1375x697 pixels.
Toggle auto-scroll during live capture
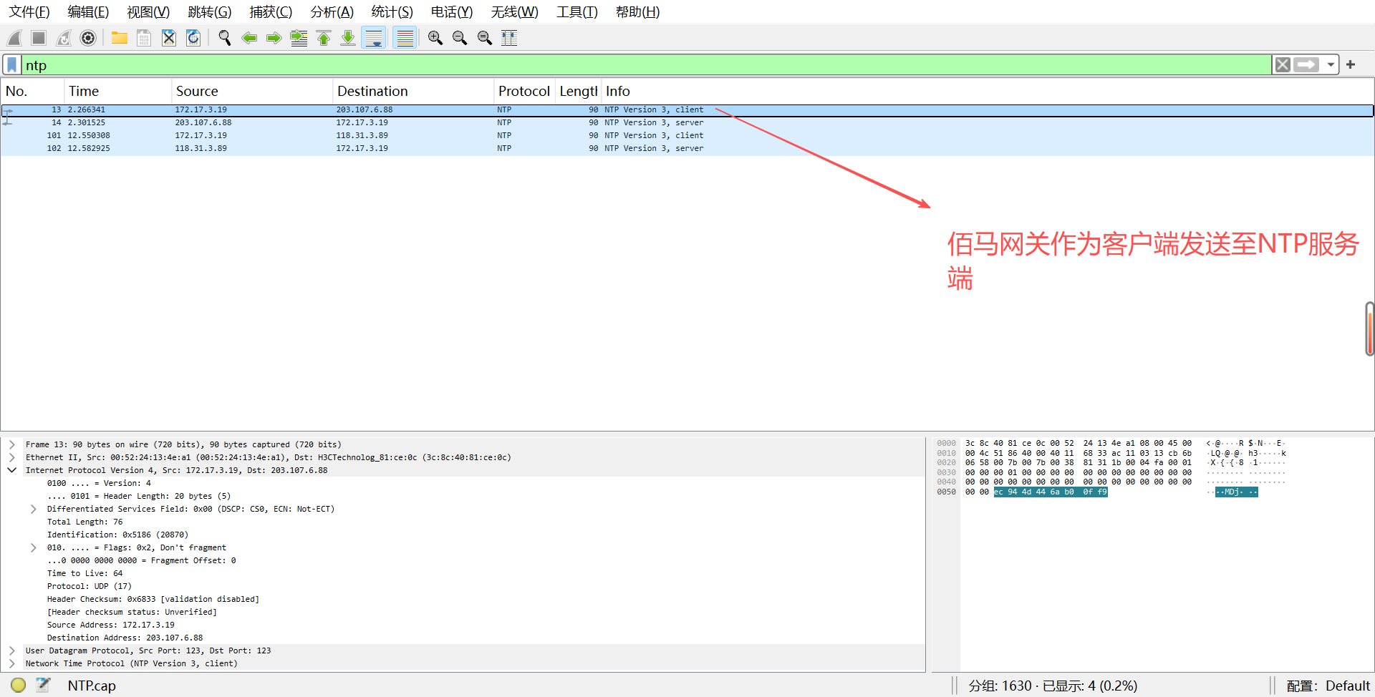(x=374, y=38)
